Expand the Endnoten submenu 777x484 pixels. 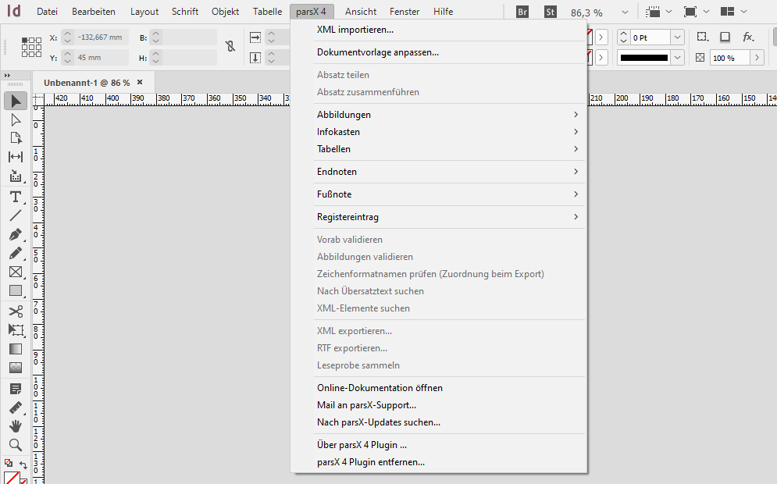[x=449, y=172]
